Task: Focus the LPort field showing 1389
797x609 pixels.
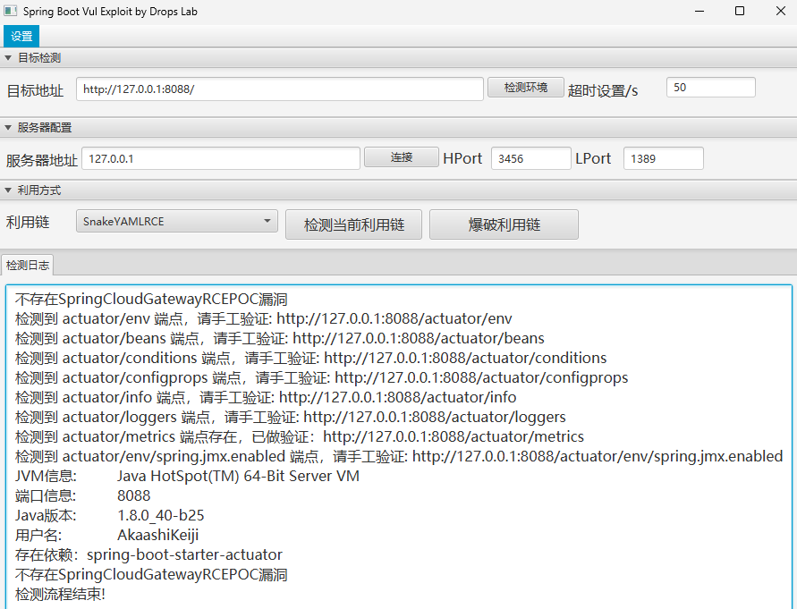Action: point(664,158)
